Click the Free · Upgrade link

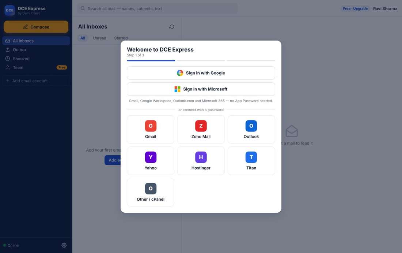click(x=355, y=8)
